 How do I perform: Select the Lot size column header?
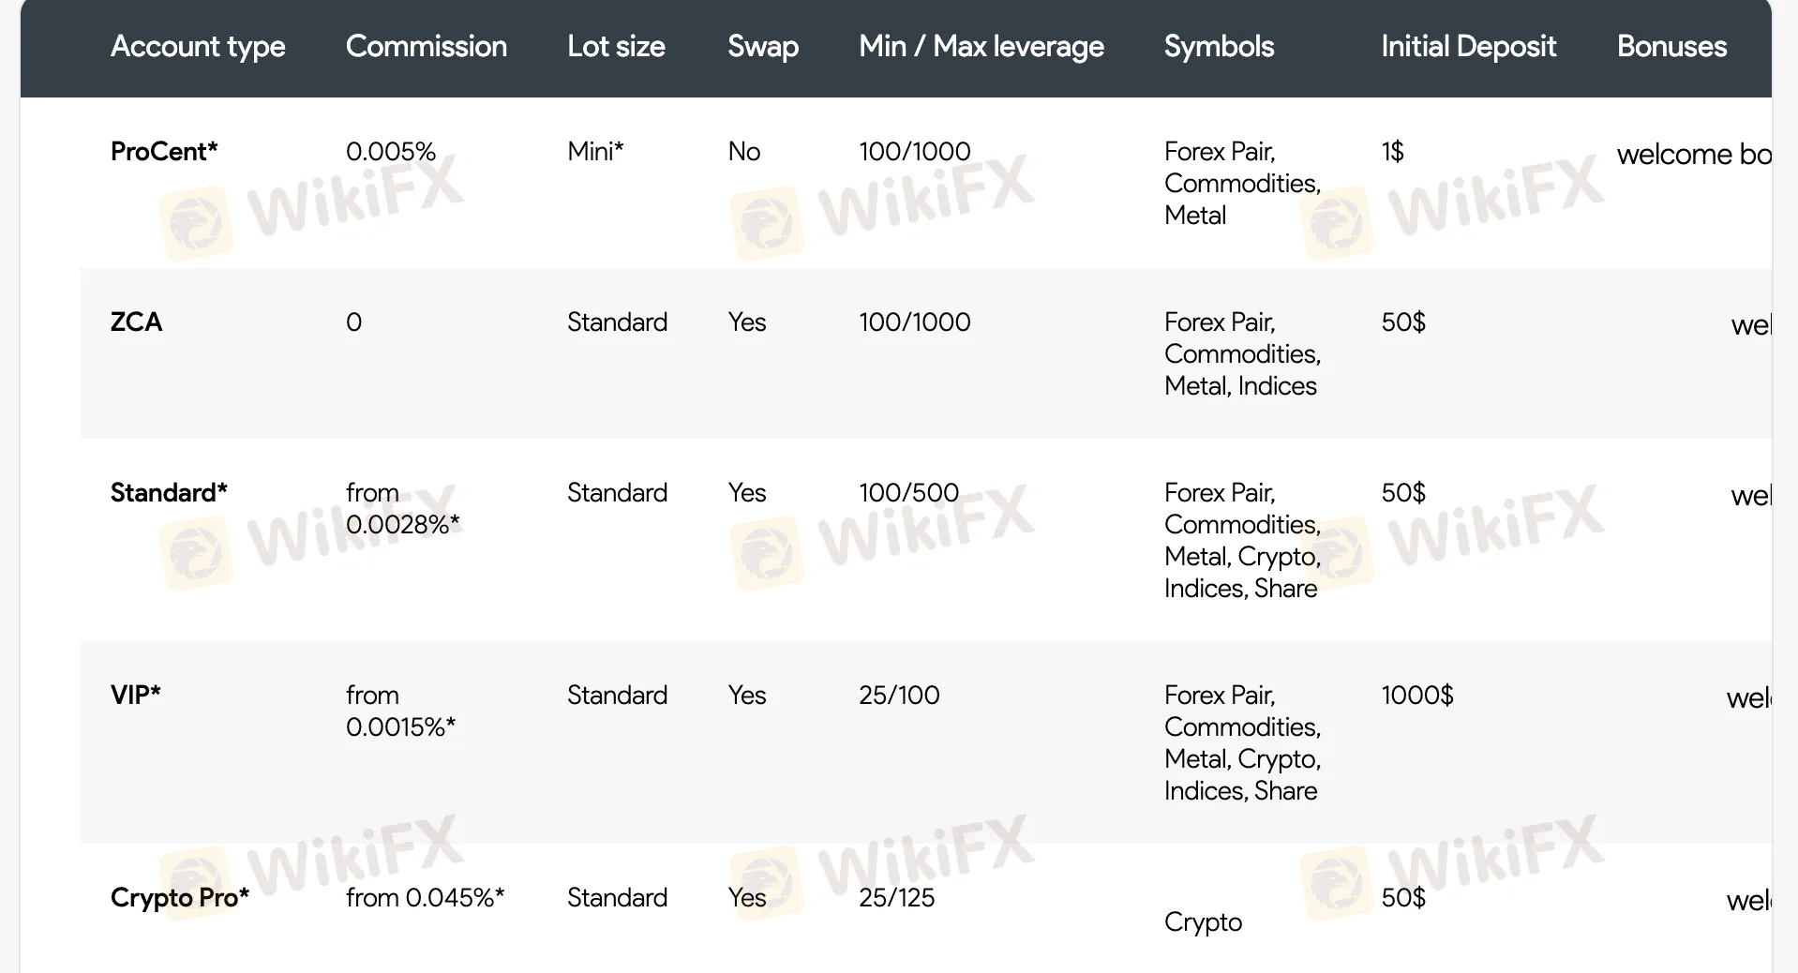pos(616,47)
